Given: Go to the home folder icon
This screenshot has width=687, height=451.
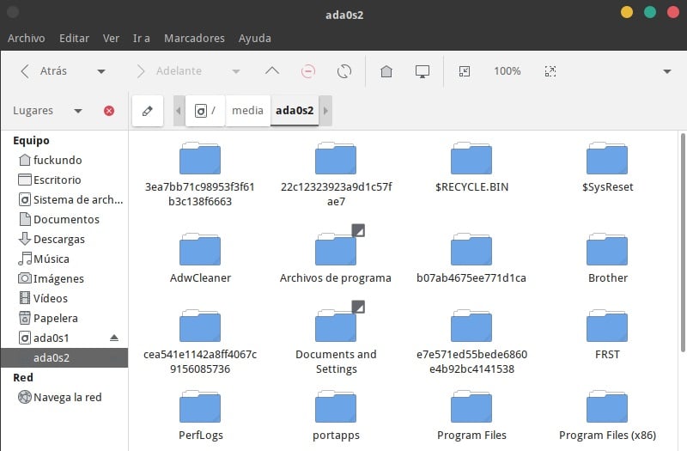Looking at the screenshot, I should (386, 71).
